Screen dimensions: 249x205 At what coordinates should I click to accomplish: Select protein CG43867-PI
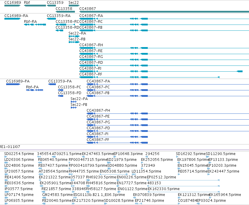98,134
